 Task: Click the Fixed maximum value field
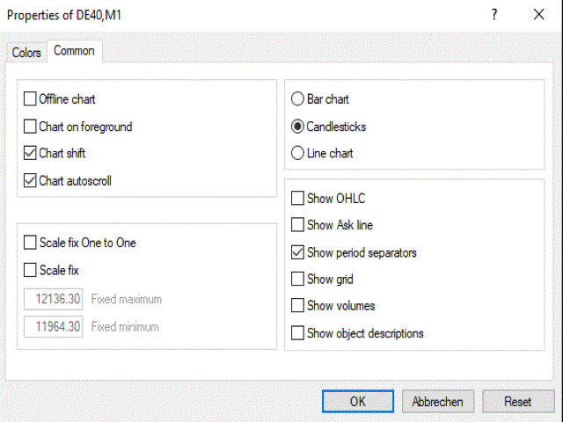(54, 299)
